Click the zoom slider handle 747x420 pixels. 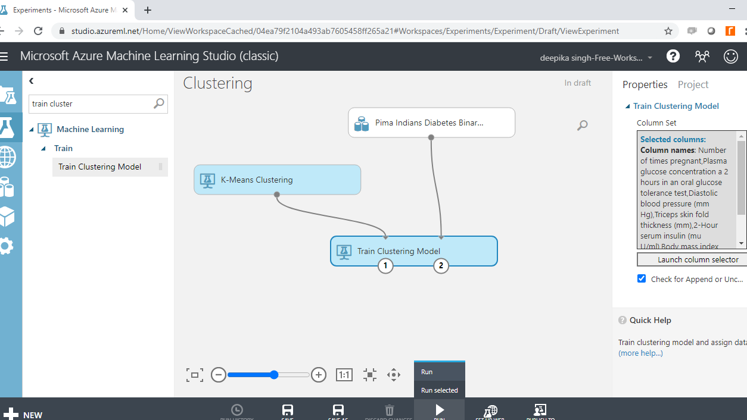pyautogui.click(x=274, y=375)
